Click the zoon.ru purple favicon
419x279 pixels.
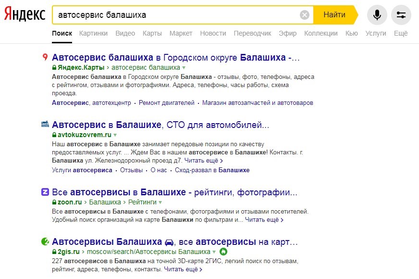(x=45, y=192)
